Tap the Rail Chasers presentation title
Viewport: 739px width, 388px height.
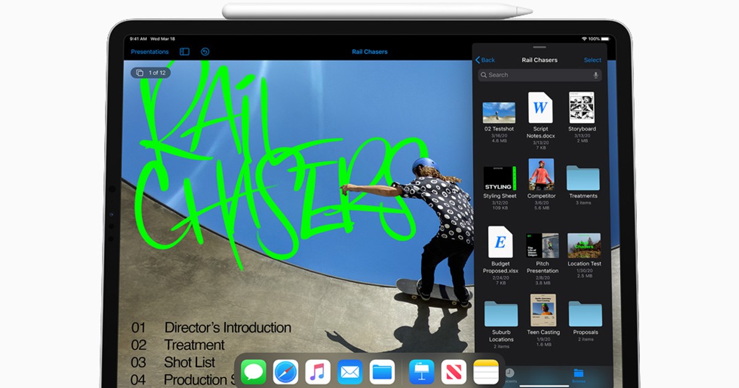pyautogui.click(x=369, y=52)
